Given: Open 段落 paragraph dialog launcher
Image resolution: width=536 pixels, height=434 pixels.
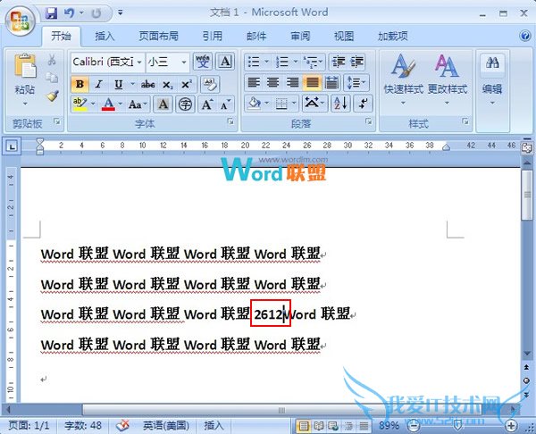Looking at the screenshot, I should (368, 121).
